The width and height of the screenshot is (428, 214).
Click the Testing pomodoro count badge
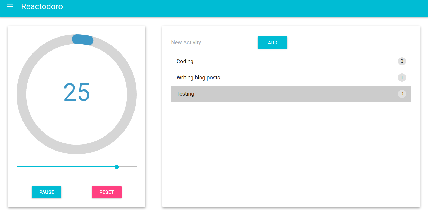point(402,94)
